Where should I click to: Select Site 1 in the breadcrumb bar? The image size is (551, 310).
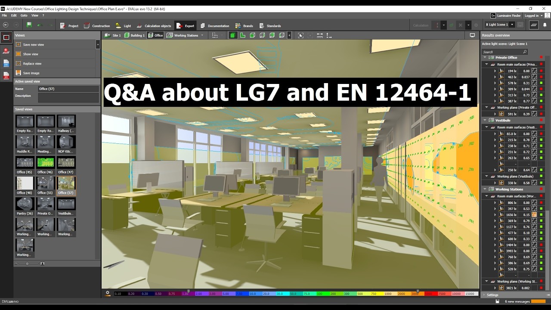tap(113, 35)
